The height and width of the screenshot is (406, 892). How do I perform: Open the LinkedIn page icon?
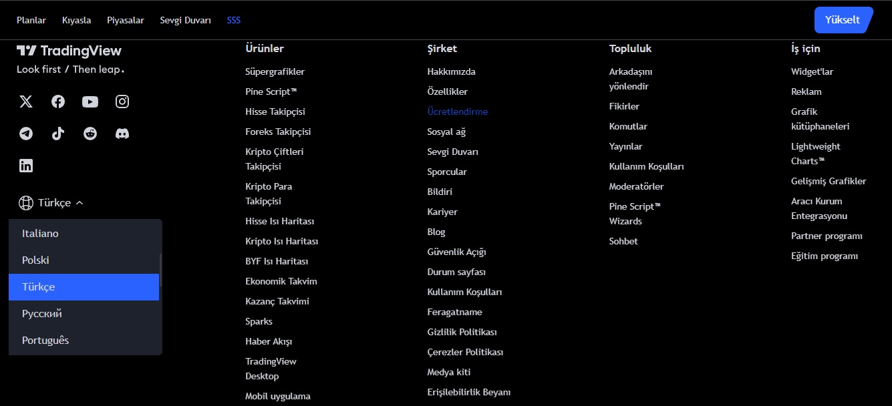tap(26, 166)
